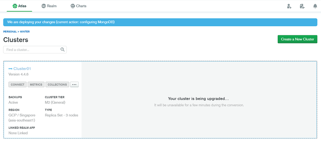Screen dimensions: 321x149
Task: Go to WINTER project breadcrumb
Action: tap(25, 32)
